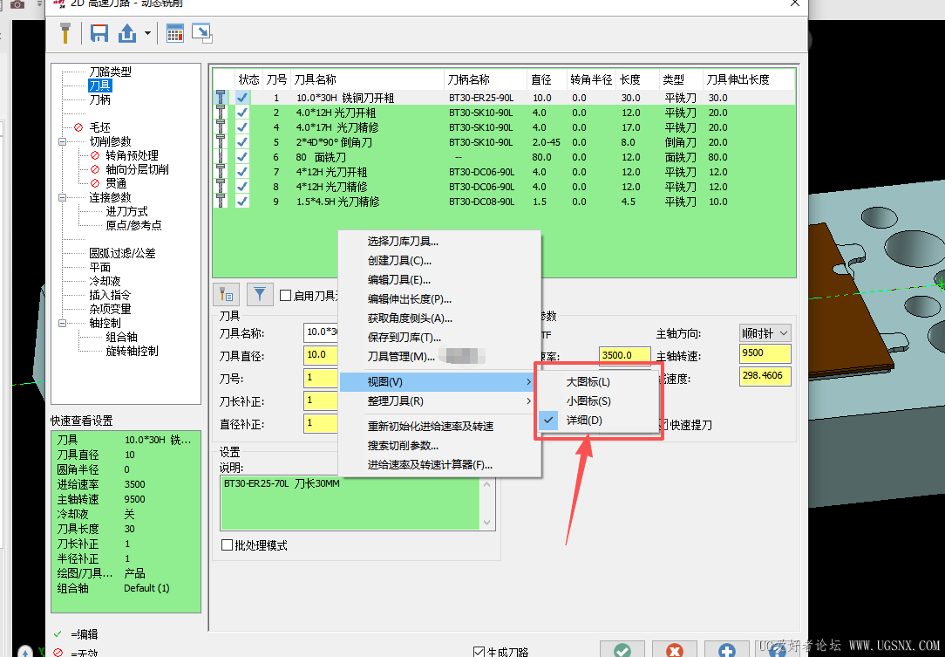The height and width of the screenshot is (657, 945).
Task: Click the collapse-dialog toolbar icon
Action: [201, 32]
